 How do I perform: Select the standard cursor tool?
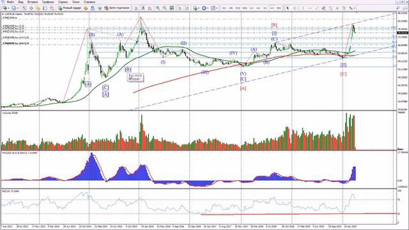point(288,8)
